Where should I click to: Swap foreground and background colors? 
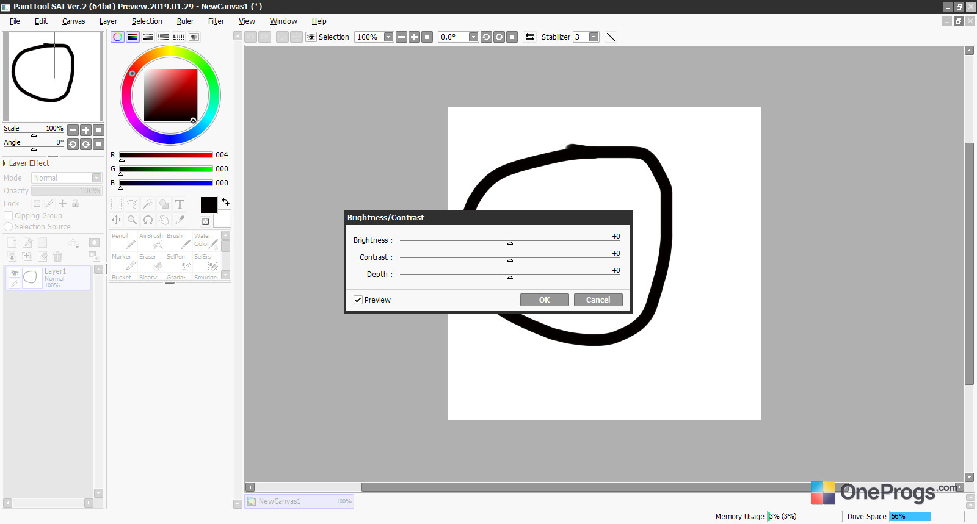click(x=225, y=202)
